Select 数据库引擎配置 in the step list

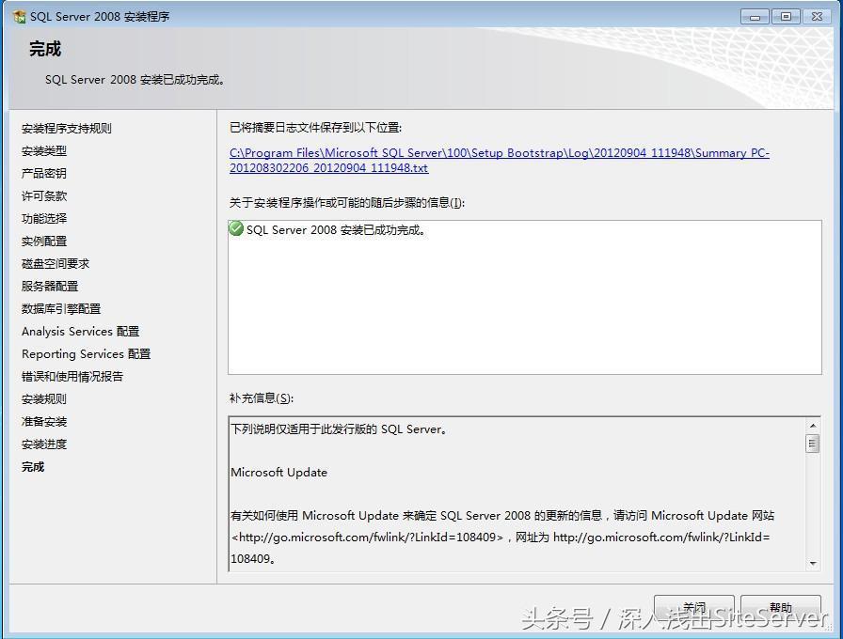click(61, 309)
